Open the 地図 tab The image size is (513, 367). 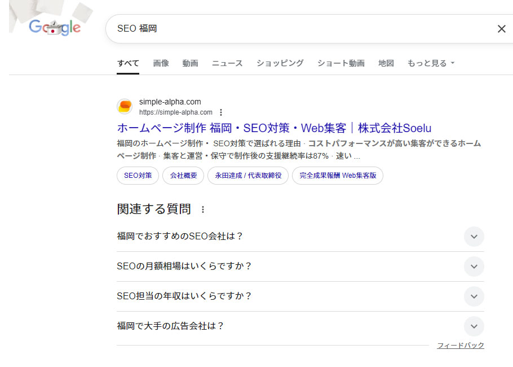click(x=386, y=63)
